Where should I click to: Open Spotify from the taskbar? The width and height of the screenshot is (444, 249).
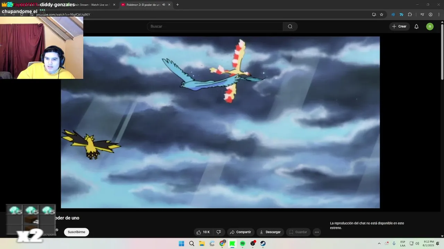pos(242,243)
